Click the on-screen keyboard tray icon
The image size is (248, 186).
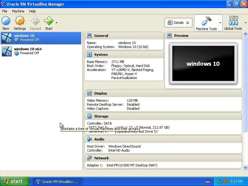pyautogui.click(x=208, y=182)
